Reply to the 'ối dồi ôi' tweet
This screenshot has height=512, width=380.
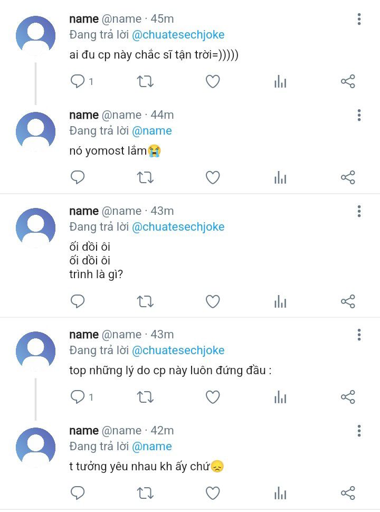78,301
